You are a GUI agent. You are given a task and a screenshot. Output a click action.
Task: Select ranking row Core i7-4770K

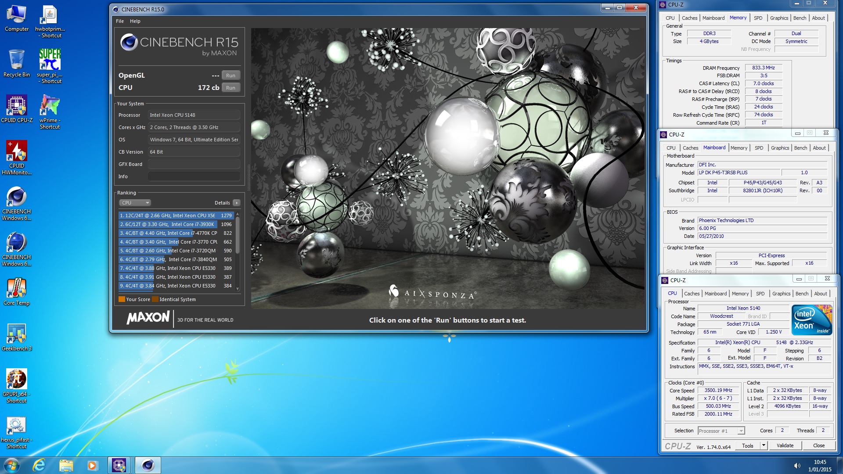coord(176,233)
